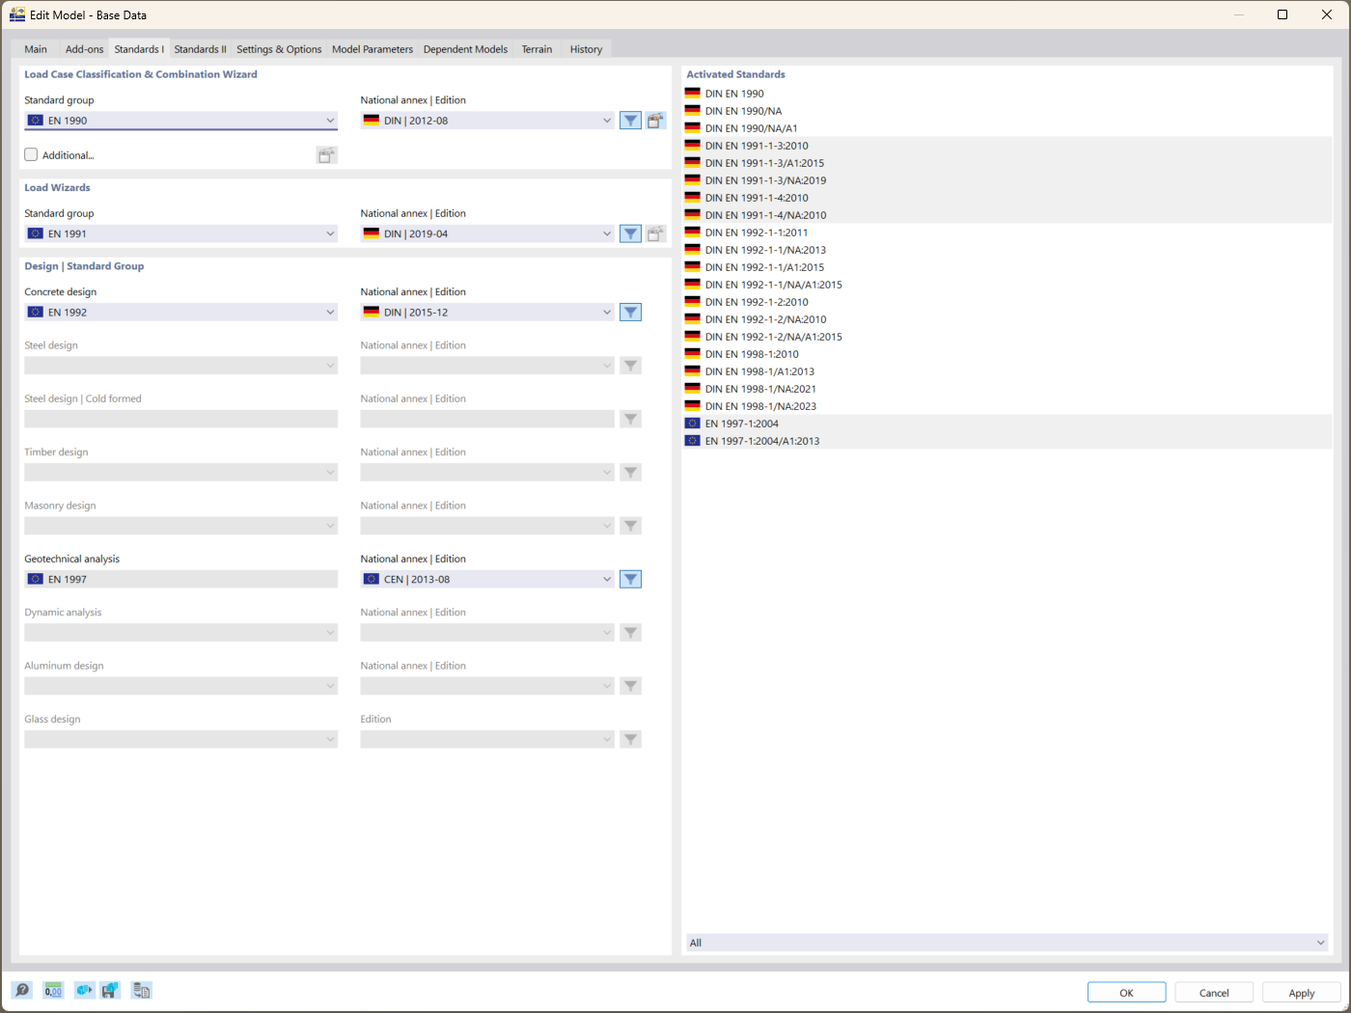
Task: Switch to the Add-ons tab
Action: point(84,48)
